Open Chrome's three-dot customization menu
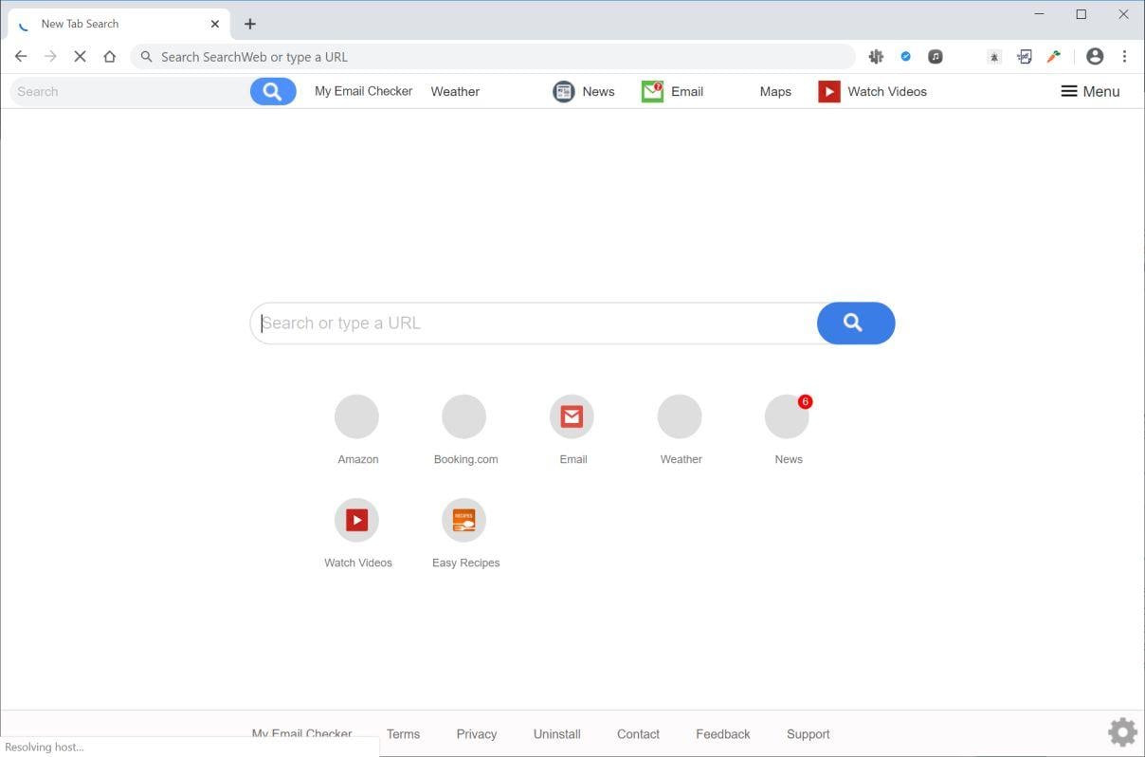This screenshot has width=1145, height=757. 1125,56
